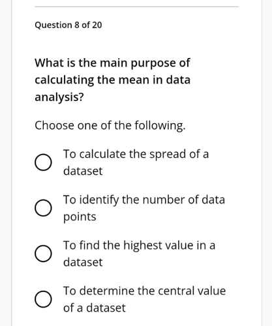Click the word "analysis?" in the question heading
Screen dimensions: 272x326
tap(59, 97)
